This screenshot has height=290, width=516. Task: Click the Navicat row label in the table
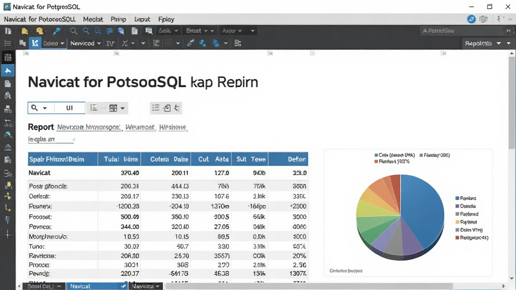39,173
